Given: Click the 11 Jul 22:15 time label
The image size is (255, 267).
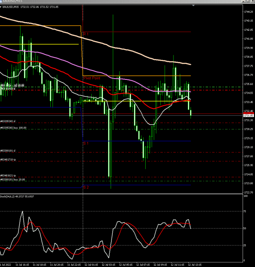Looking at the screenshot, I should [74, 265].
